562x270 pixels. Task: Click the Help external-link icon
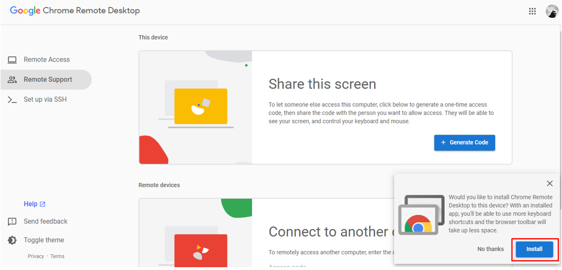click(42, 204)
